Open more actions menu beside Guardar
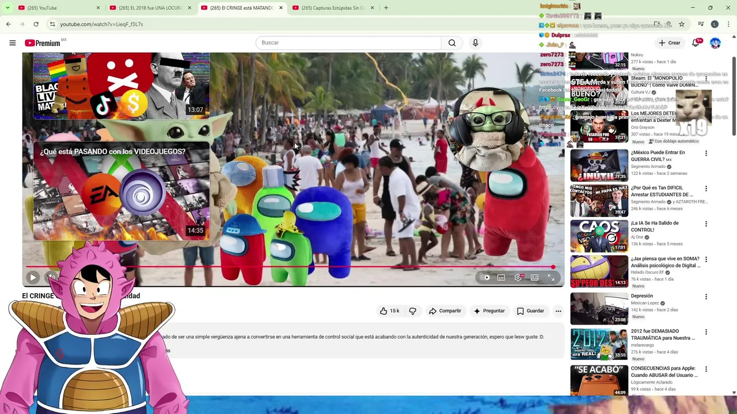The image size is (737, 414). 558,310
